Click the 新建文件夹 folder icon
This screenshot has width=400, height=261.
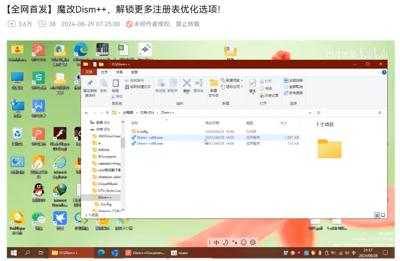pos(214,83)
